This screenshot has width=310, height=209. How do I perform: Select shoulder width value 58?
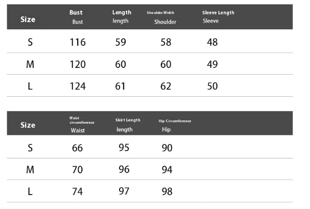pos(166,42)
